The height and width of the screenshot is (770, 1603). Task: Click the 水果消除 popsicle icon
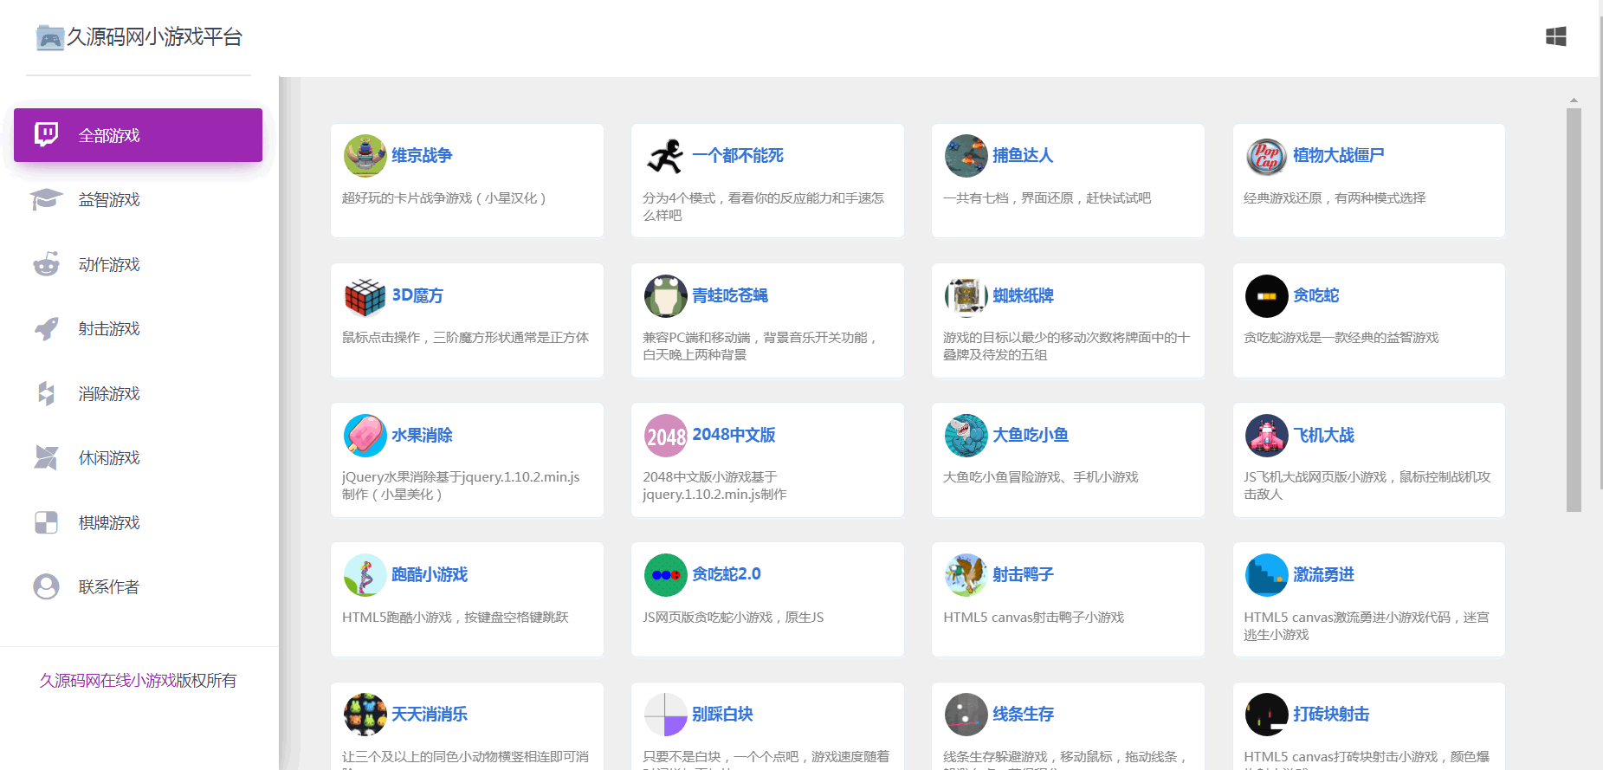point(365,436)
